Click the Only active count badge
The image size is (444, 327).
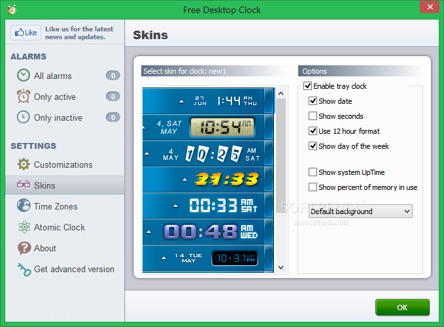coord(113,97)
